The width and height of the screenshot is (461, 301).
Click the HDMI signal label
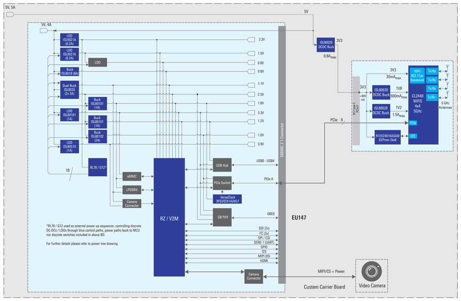pos(264,261)
